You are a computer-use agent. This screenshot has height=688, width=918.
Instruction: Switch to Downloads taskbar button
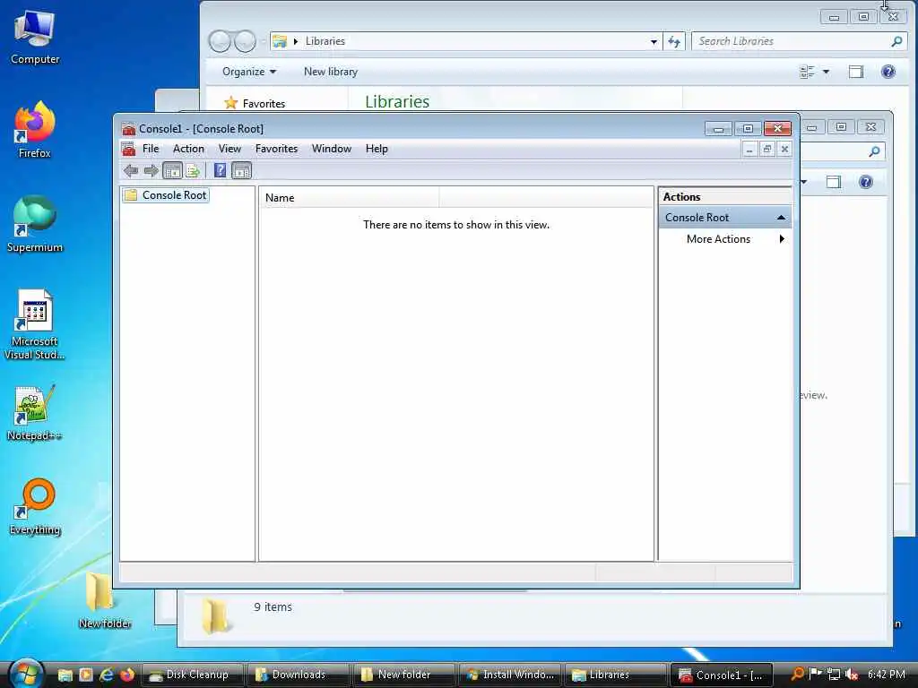tap(298, 675)
